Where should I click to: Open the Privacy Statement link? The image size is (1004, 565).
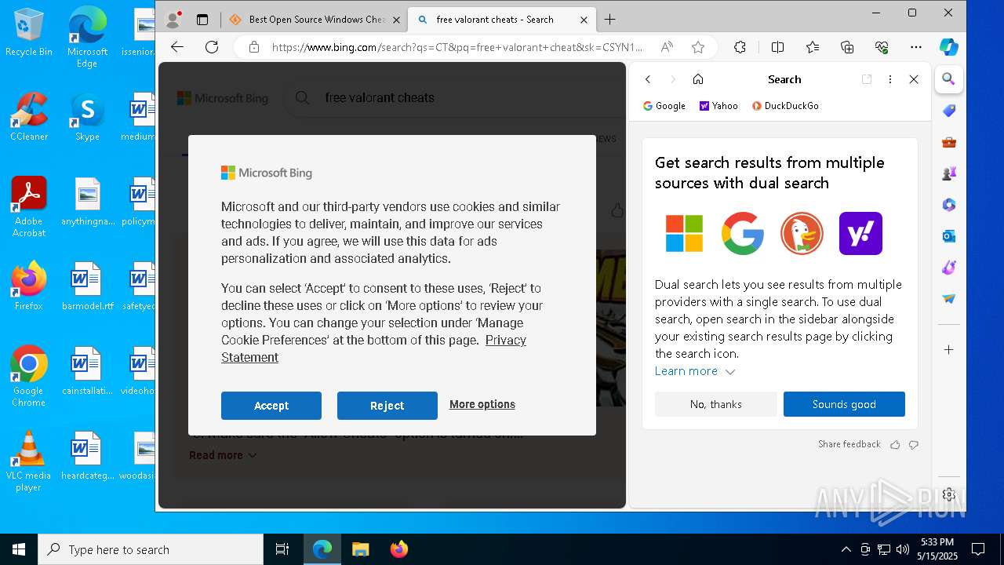point(373,348)
